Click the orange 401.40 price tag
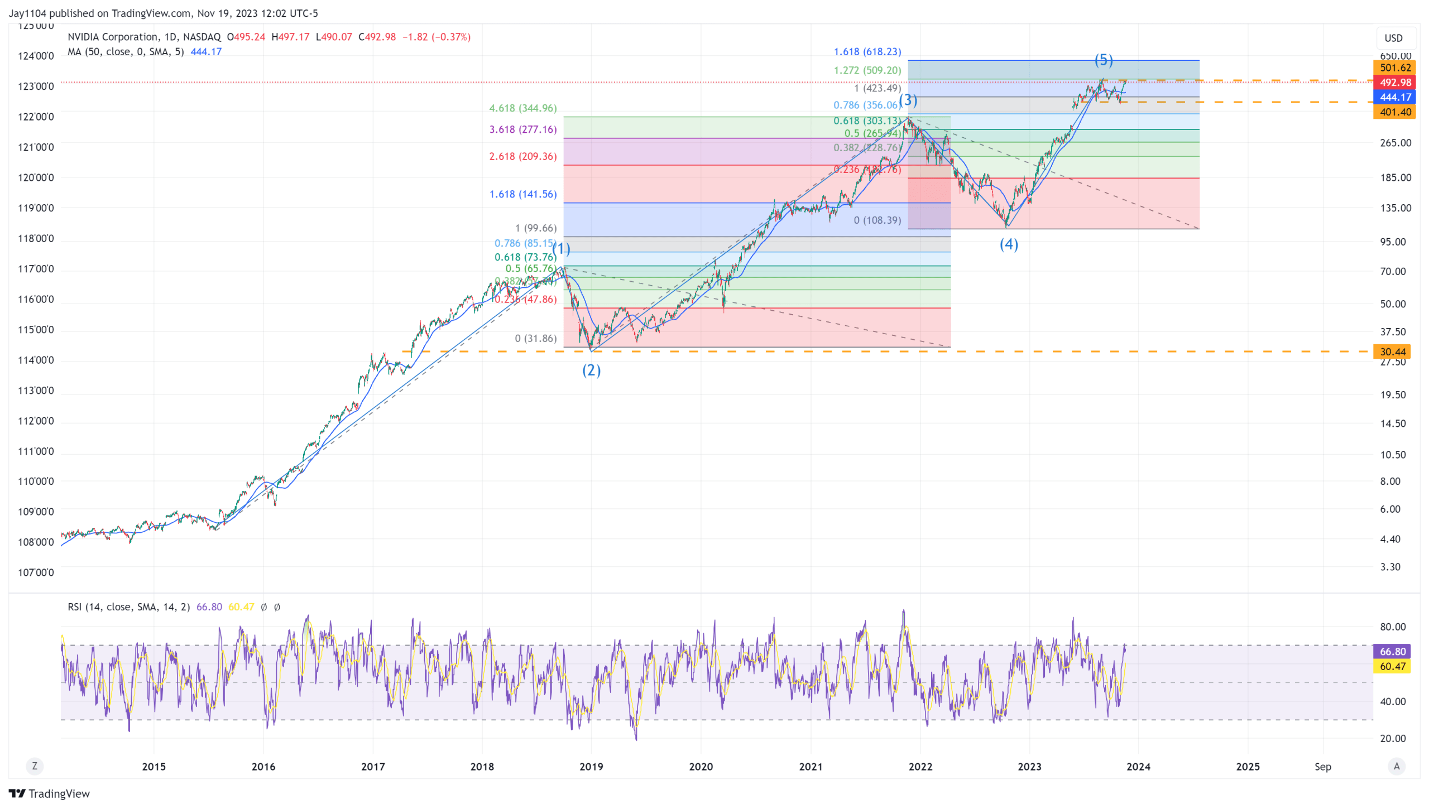 1394,112
